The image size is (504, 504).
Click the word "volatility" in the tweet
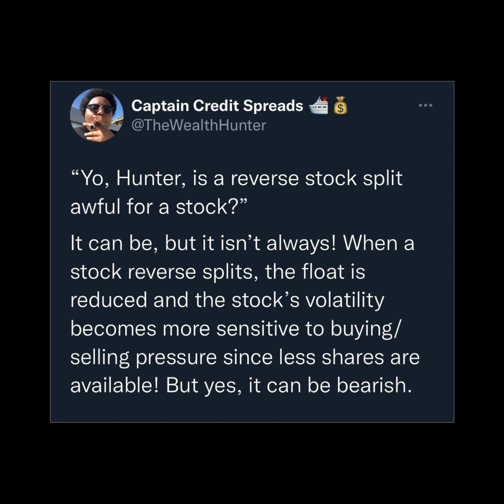click(x=344, y=300)
